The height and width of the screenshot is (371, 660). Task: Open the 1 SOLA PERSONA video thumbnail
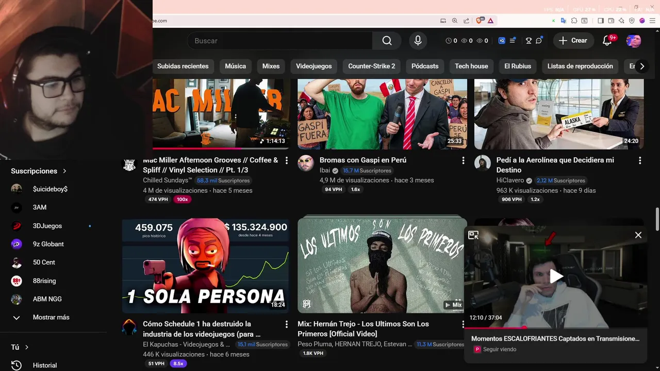(206, 266)
